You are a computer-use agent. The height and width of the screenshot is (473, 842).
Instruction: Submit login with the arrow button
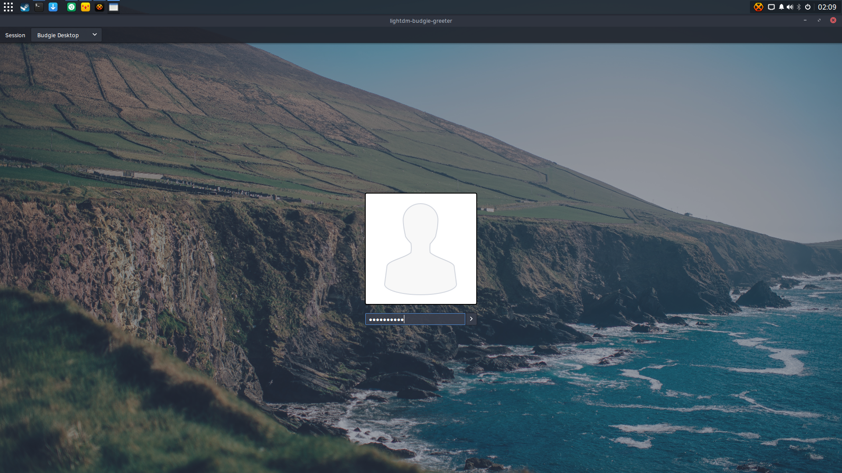(471, 319)
